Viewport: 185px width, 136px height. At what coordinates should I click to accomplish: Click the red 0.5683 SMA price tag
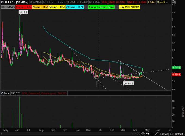[x=176, y=74]
